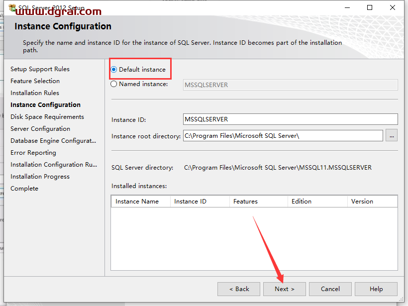Cancel the SQL Server setup

coord(330,289)
